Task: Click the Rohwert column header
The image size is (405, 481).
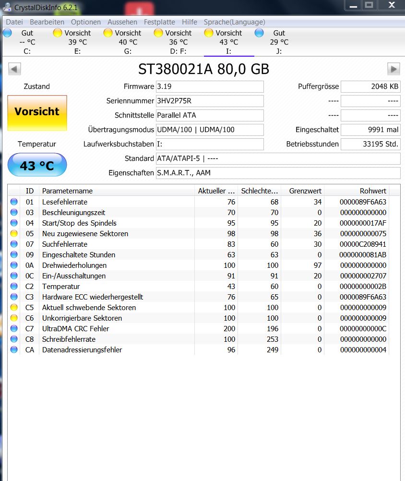Action: (x=357, y=191)
